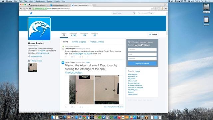Click the Apple menu icon

point(3,1)
